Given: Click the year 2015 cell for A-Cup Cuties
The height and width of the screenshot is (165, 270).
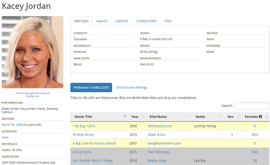Looking at the screenshot, I should (133, 152).
